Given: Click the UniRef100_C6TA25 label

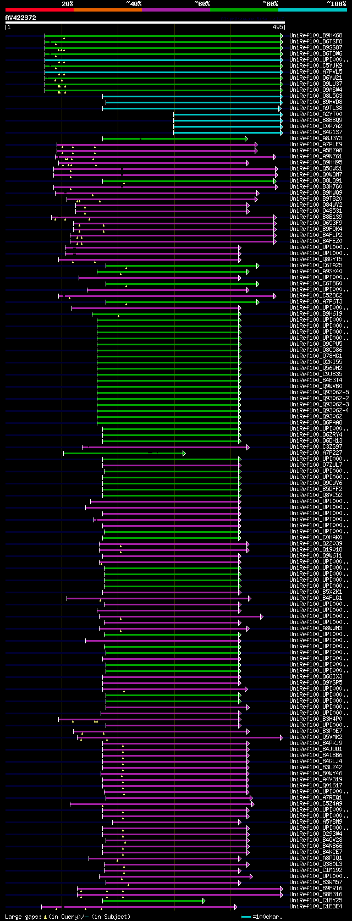Looking at the screenshot, I should (316, 266).
